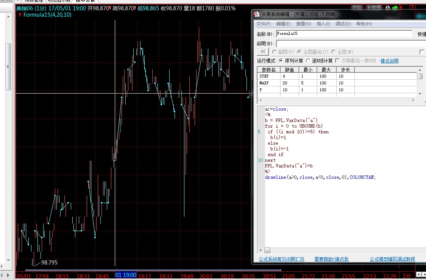Click the 美指06 (1分) chart title
Image resolution: width=426 pixels, height=280 pixels.
pyautogui.click(x=31, y=8)
